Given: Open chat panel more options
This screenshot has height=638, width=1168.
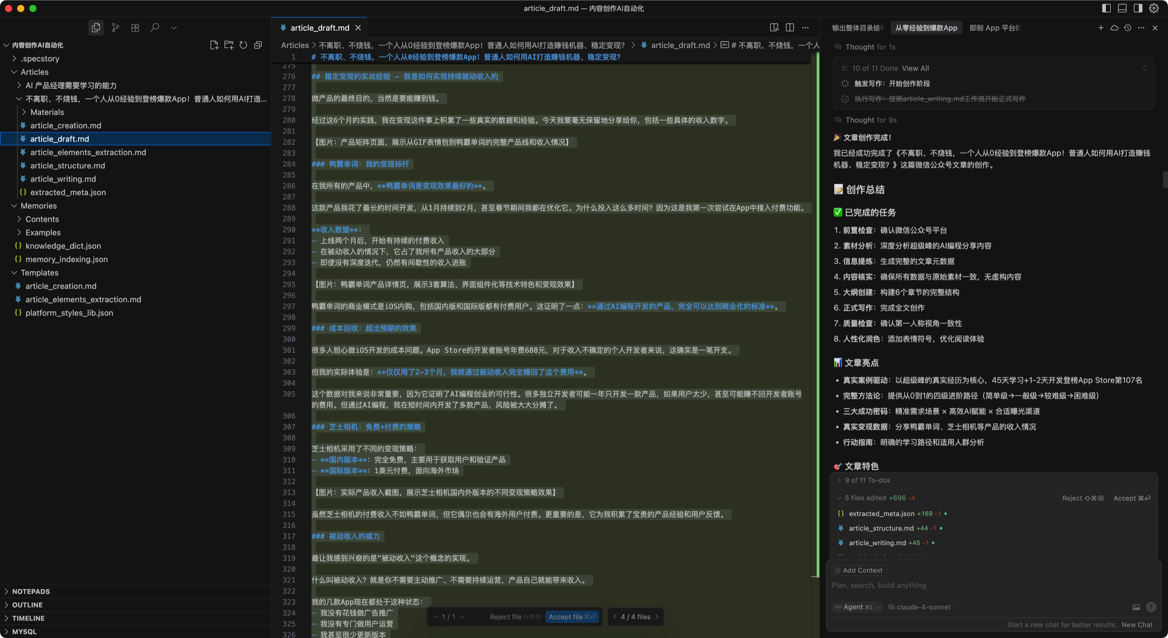Looking at the screenshot, I should point(1141,28).
